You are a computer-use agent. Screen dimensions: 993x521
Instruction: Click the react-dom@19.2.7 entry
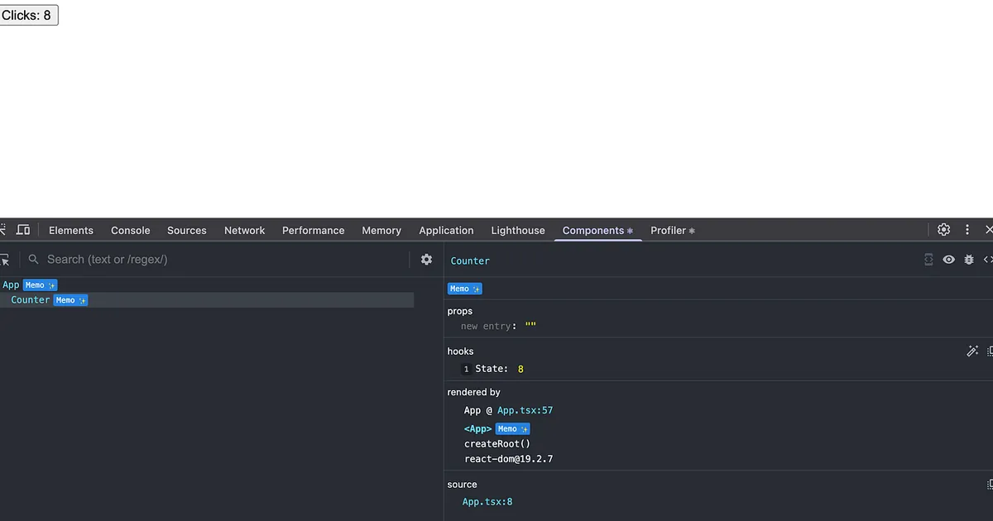pyautogui.click(x=508, y=459)
